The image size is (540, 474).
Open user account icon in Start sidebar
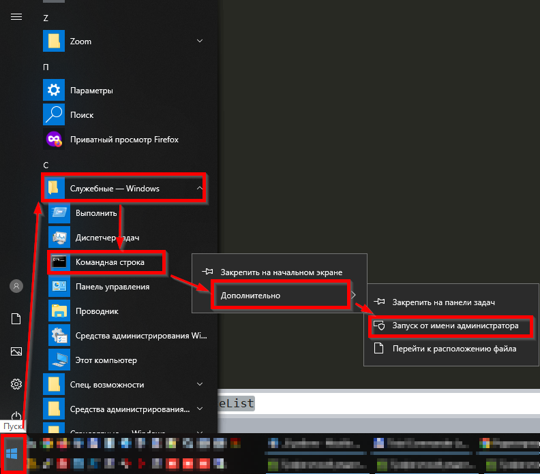pyautogui.click(x=16, y=286)
